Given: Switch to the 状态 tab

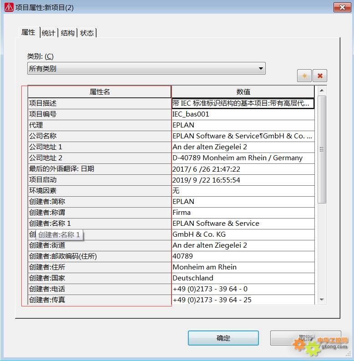Looking at the screenshot, I should click(87, 33).
